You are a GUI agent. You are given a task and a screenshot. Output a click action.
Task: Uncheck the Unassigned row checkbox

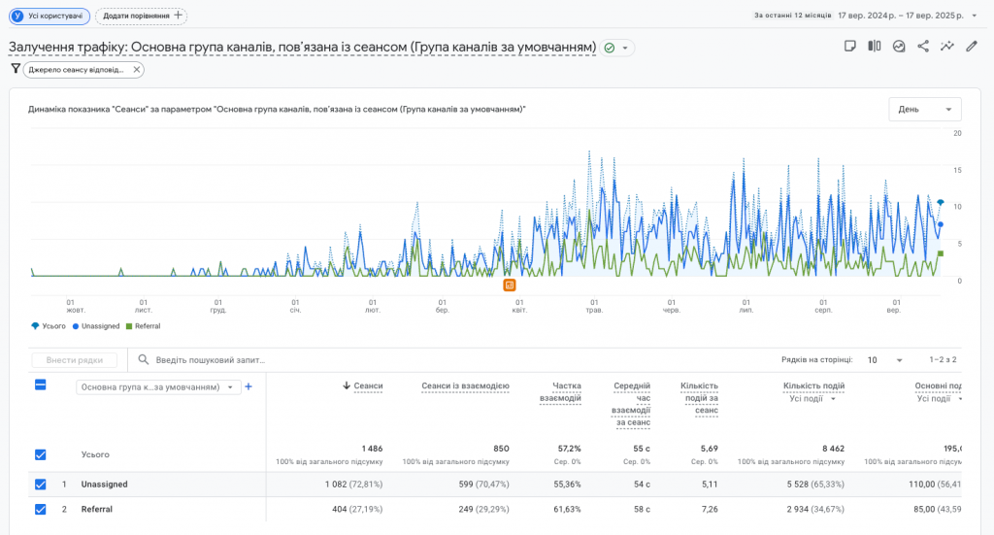pyautogui.click(x=40, y=485)
